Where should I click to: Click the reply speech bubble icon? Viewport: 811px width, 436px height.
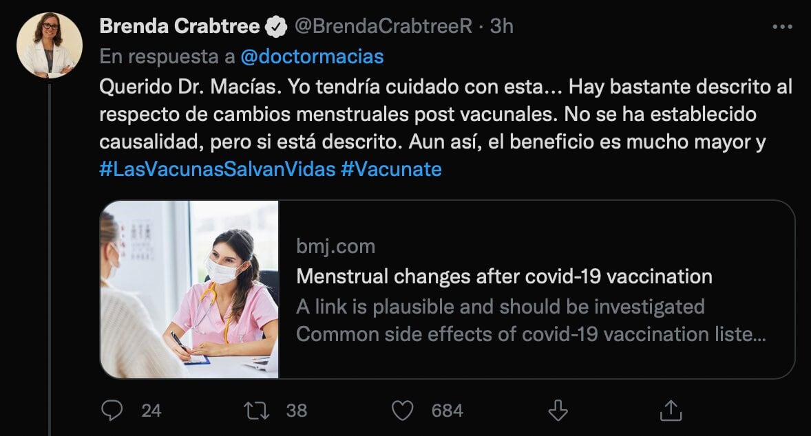coord(112,411)
